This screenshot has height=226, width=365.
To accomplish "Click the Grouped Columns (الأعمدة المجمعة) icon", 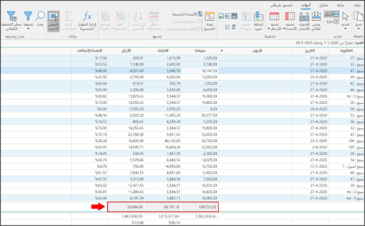I will (200, 15).
